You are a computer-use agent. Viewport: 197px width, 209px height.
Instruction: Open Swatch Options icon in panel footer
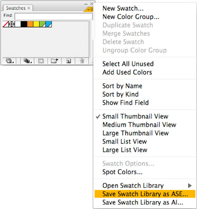[x=41, y=61]
